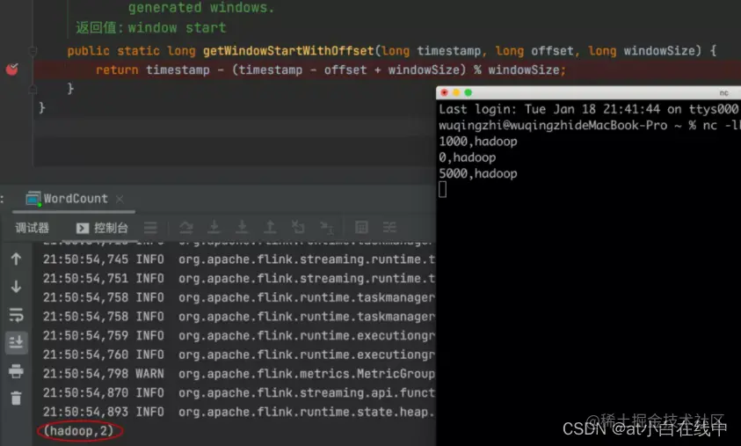Click the '返回值: window start' doc comment

point(151,27)
